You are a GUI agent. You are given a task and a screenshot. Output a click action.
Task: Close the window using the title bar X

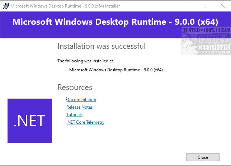tap(223, 6)
